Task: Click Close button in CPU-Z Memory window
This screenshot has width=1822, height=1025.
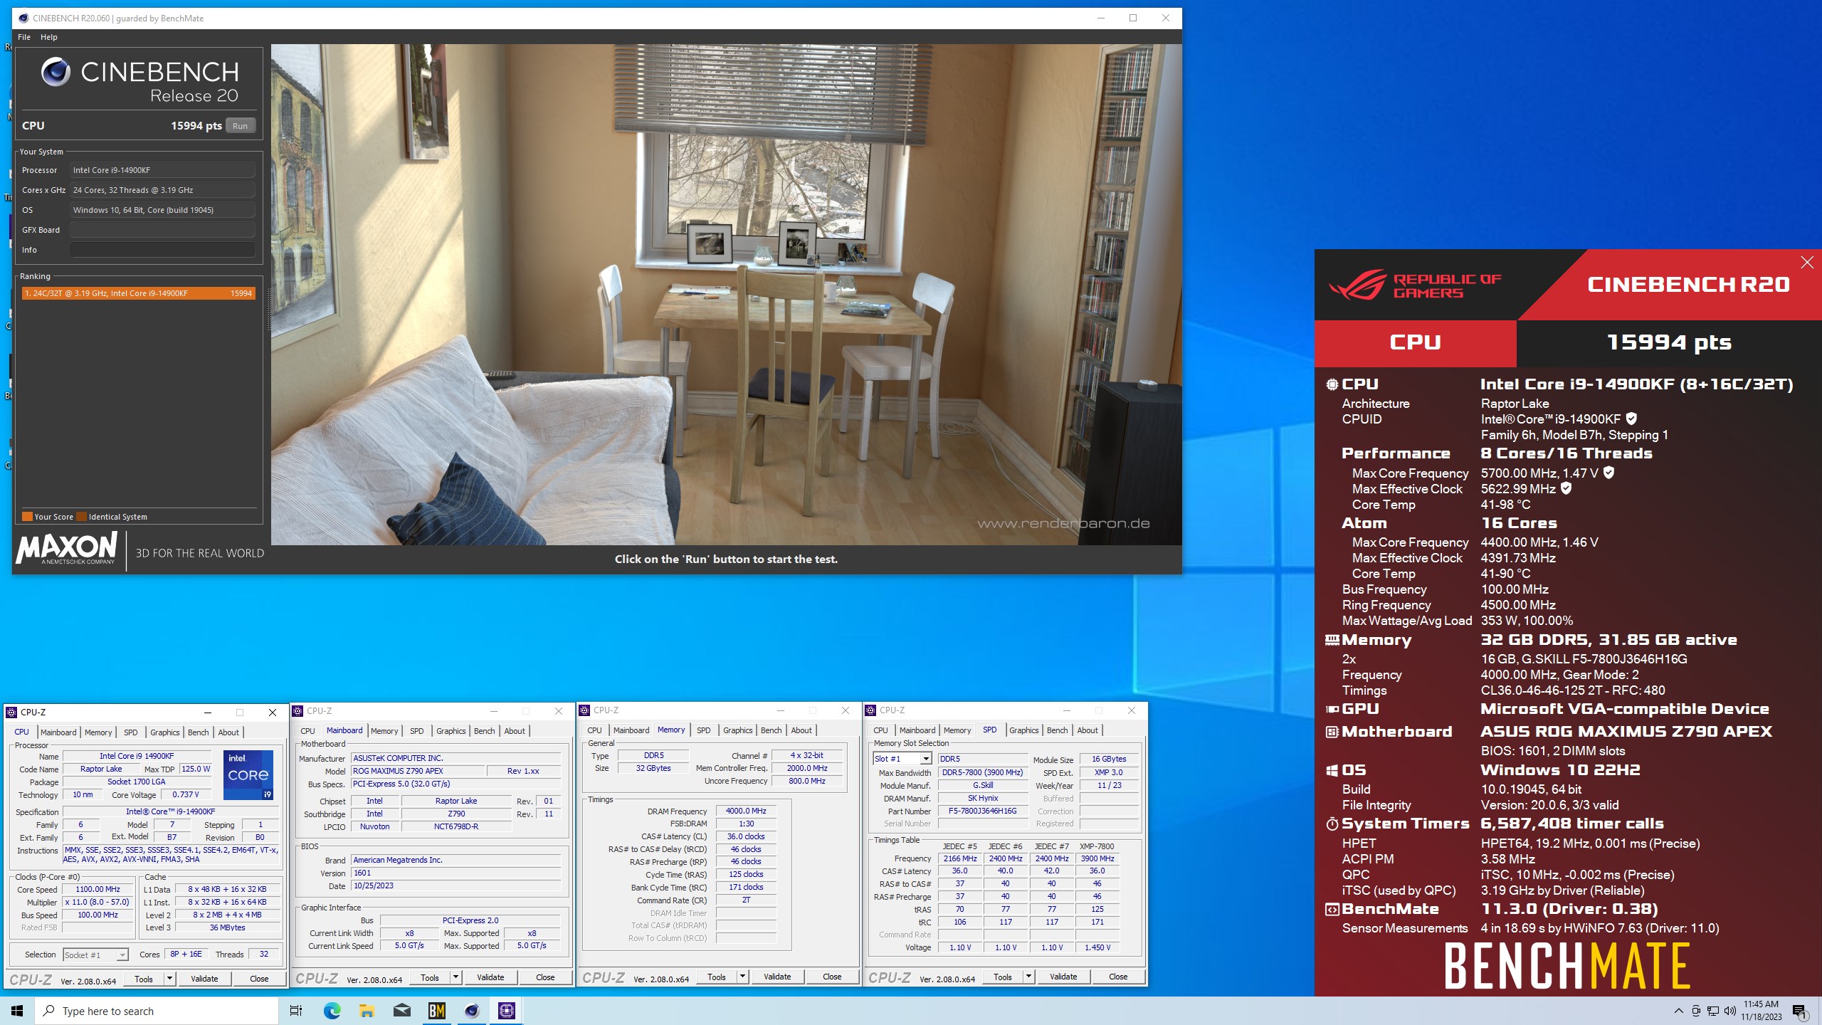Action: click(832, 977)
